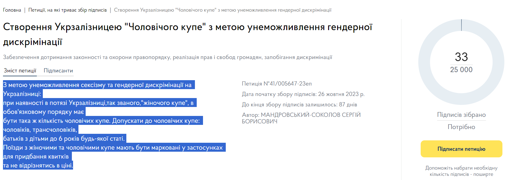
Task: Click the petition category subtitle line
Action: (x=168, y=57)
